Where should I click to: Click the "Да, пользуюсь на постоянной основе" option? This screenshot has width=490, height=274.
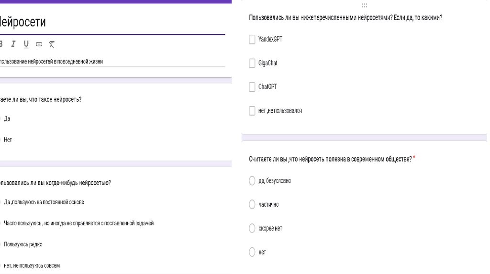[44, 202]
